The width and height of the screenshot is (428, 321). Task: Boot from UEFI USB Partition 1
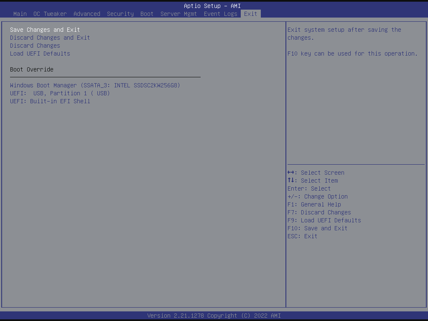point(60,93)
